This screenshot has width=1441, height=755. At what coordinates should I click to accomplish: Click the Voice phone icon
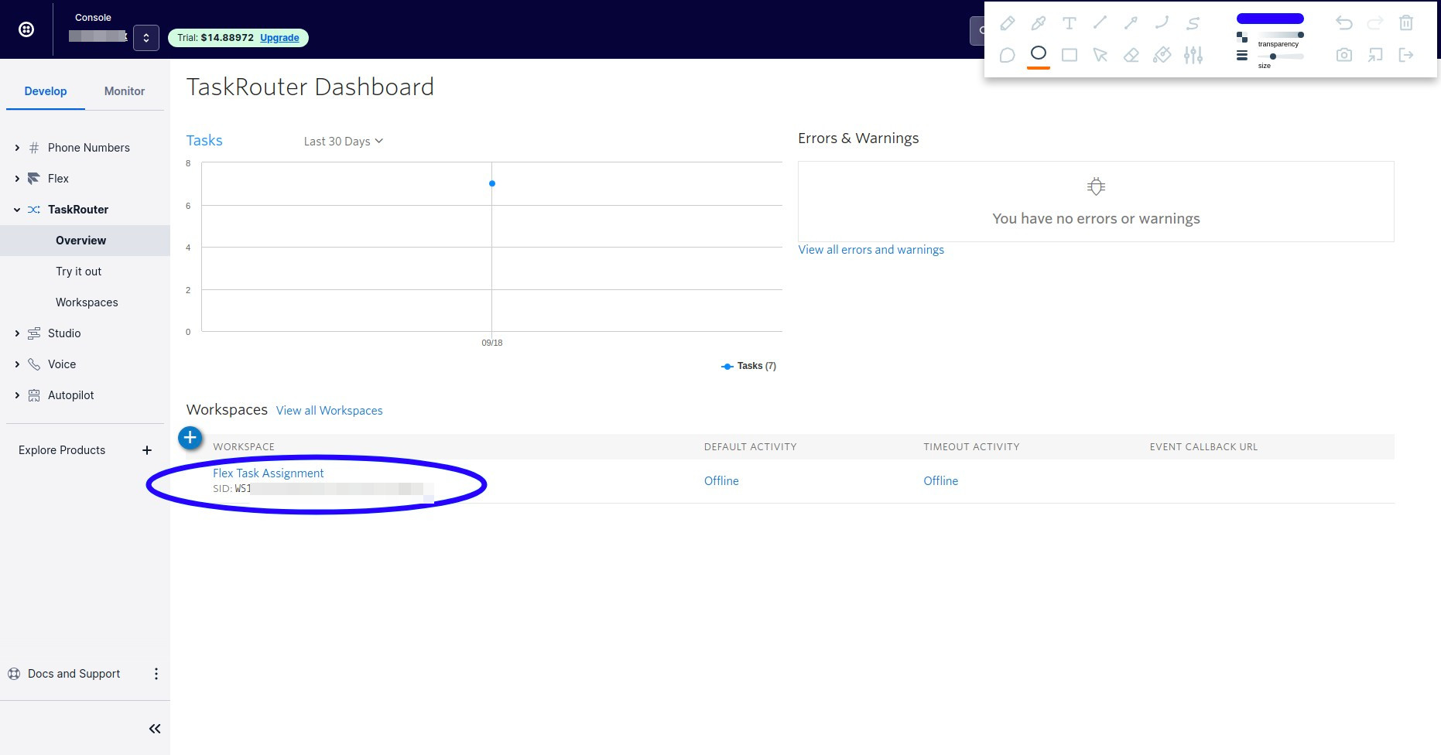tap(34, 364)
